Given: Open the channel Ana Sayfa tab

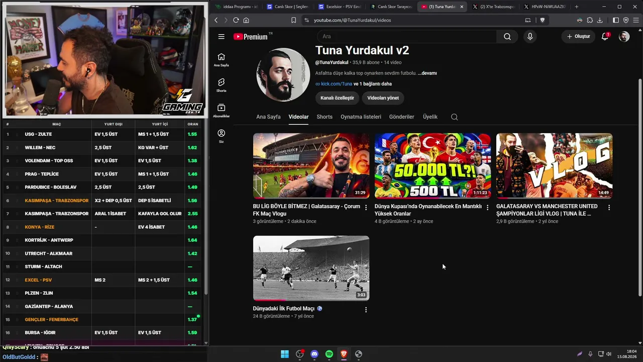Looking at the screenshot, I should pos(268,117).
